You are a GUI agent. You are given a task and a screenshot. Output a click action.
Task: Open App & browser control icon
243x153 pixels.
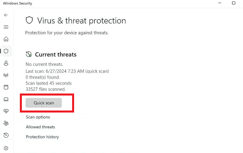click(x=6, y=87)
